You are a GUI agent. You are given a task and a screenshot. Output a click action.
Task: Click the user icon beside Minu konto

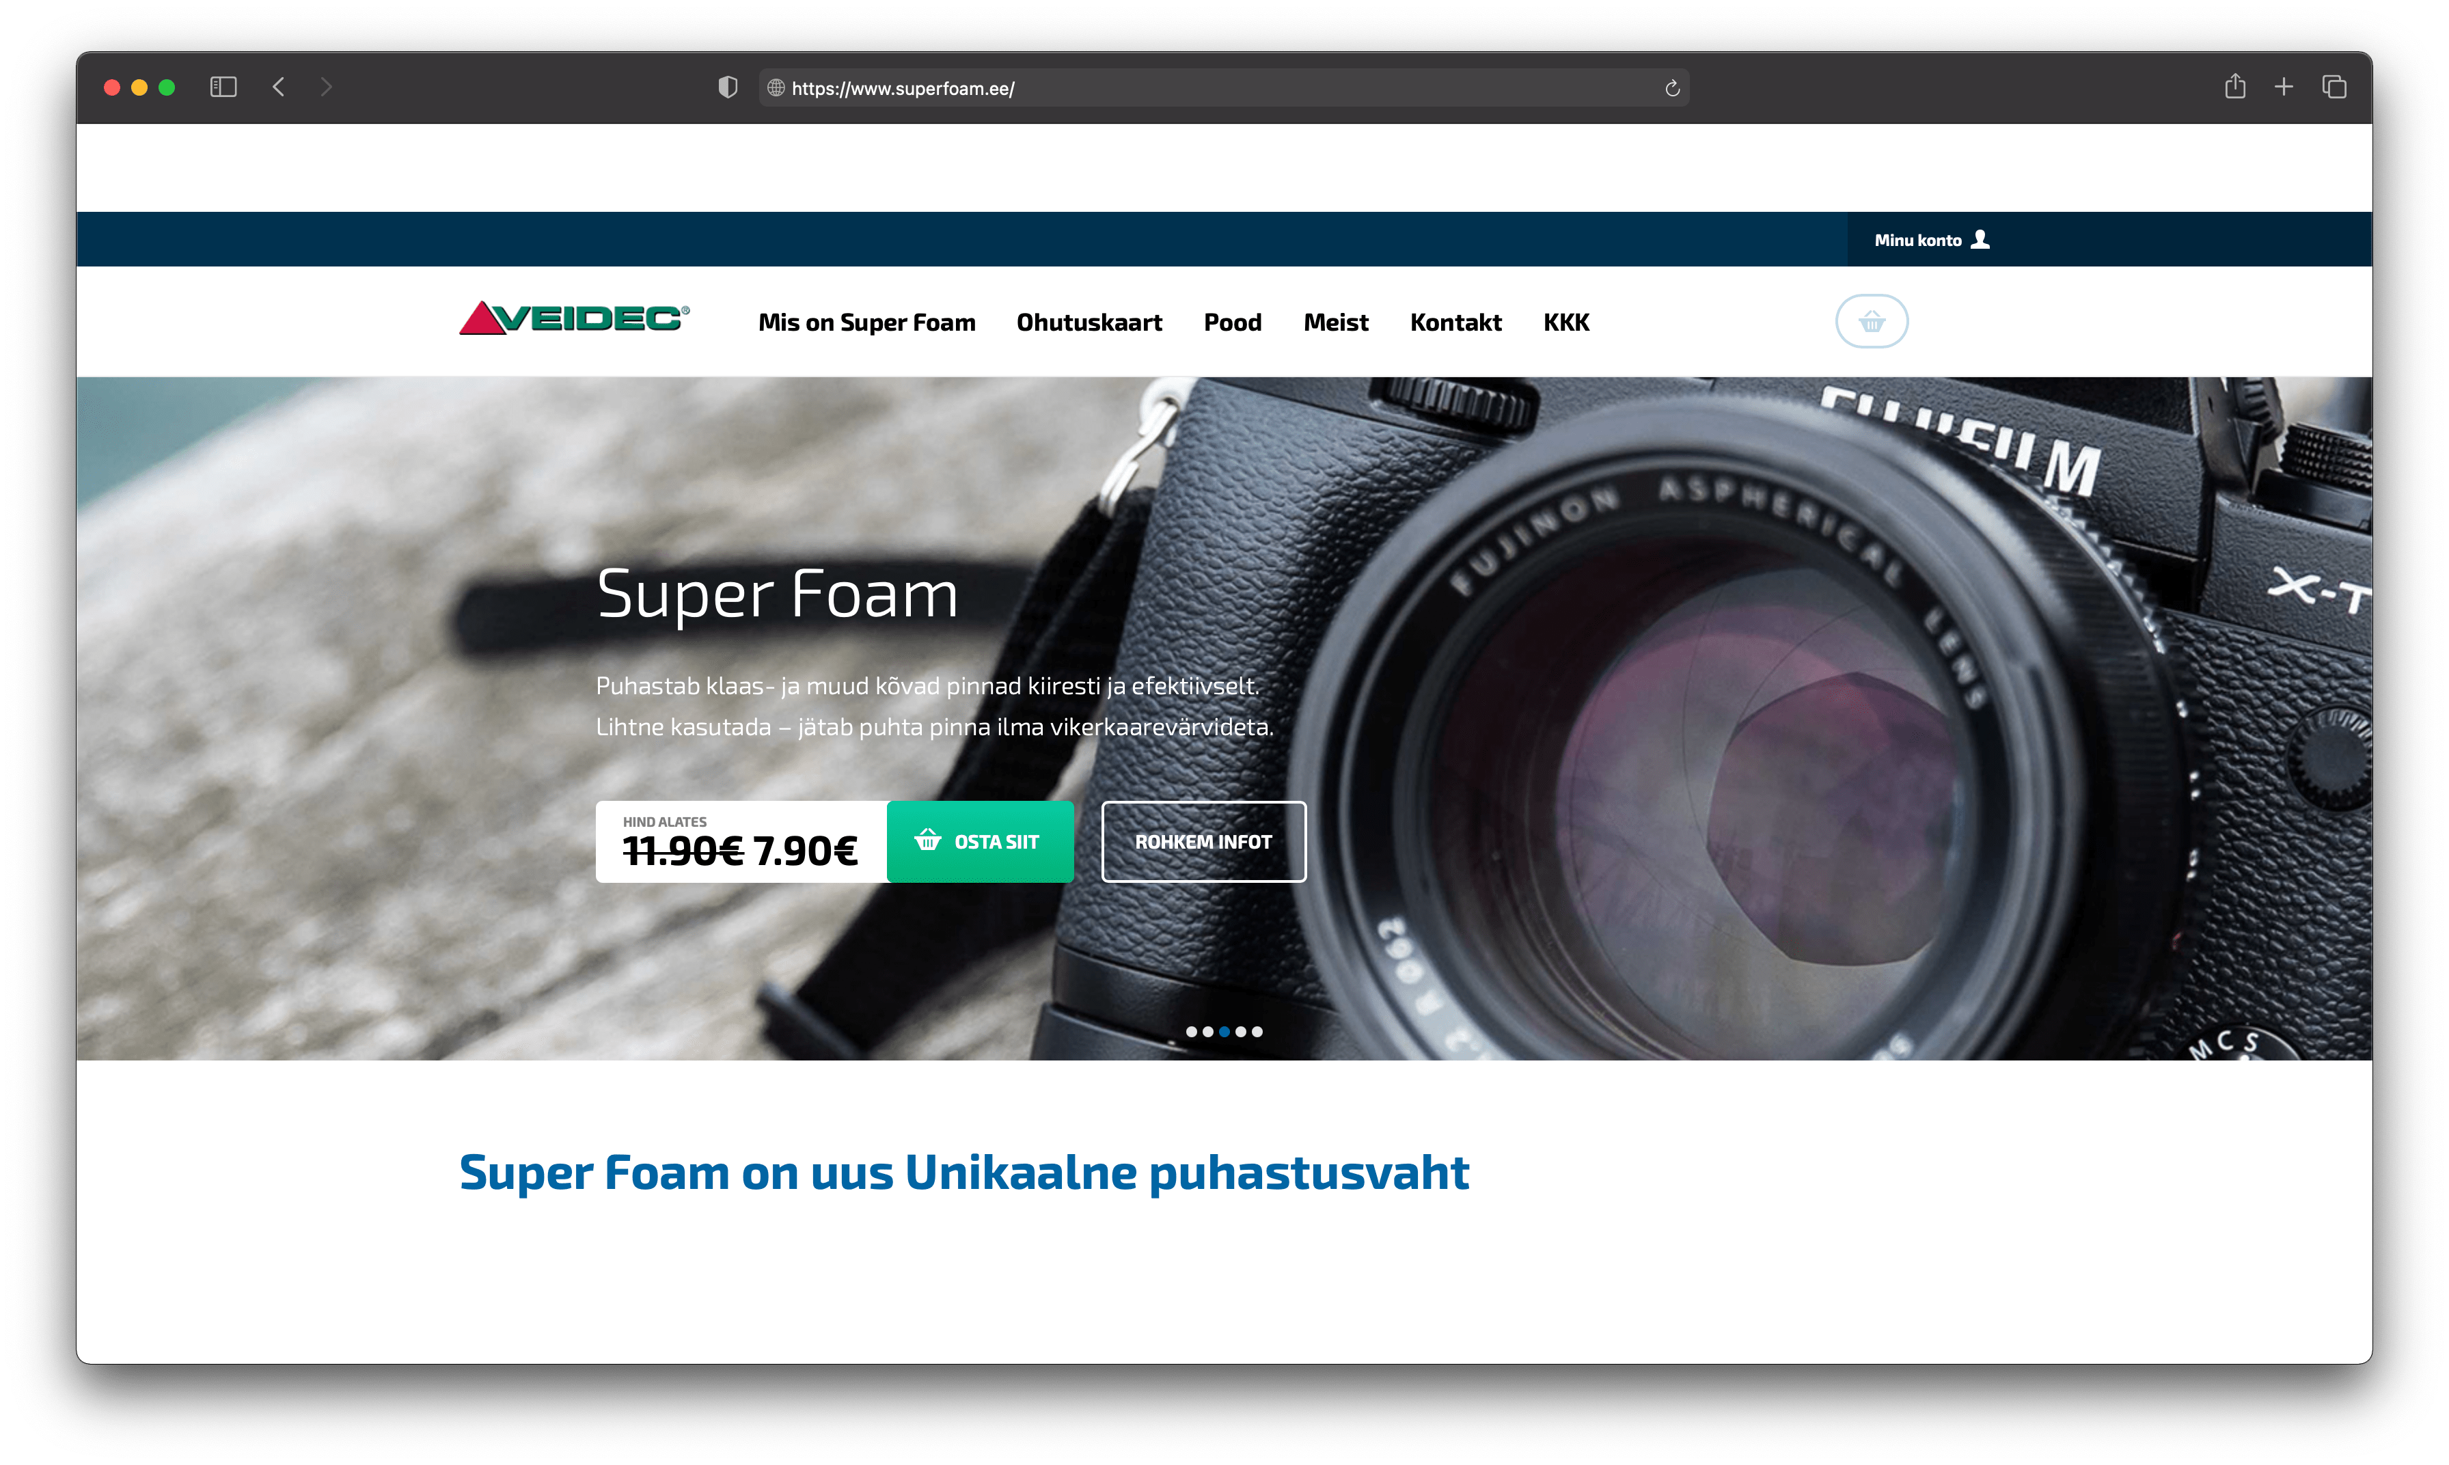tap(1979, 239)
